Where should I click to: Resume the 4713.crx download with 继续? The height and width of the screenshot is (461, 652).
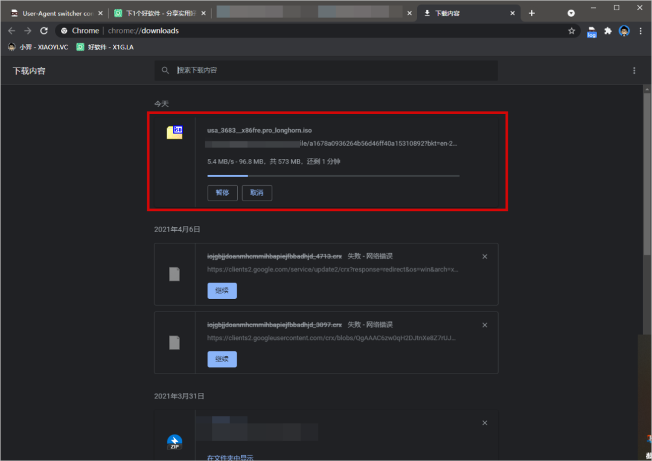[222, 290]
